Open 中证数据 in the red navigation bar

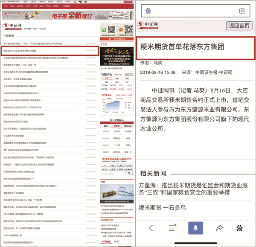66,6
